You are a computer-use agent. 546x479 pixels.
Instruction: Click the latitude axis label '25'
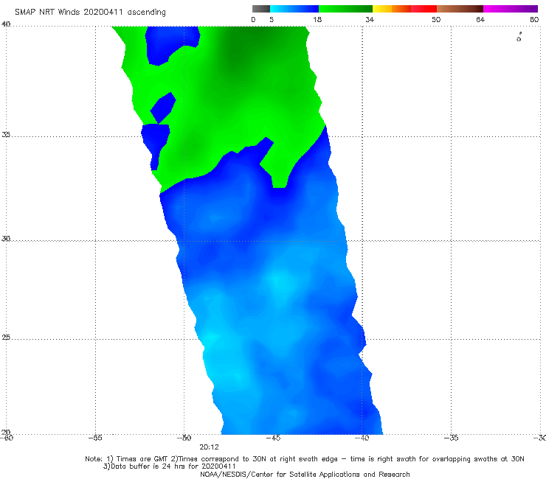(x=6, y=338)
